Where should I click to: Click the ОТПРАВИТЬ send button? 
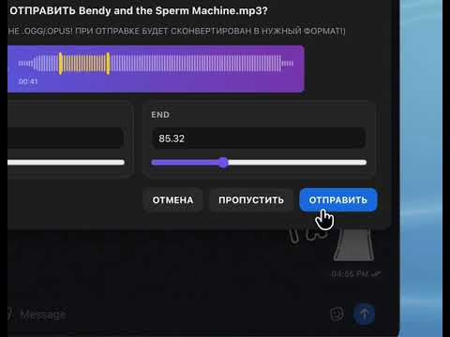tap(338, 199)
